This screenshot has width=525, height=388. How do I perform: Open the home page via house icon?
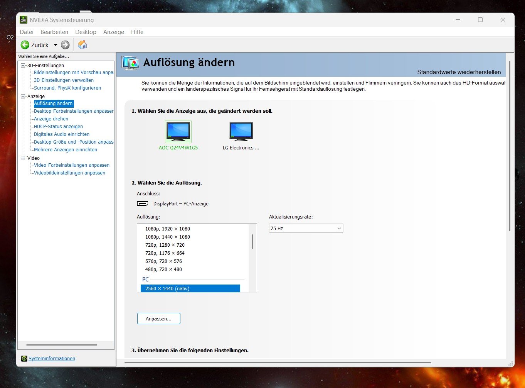pos(82,45)
